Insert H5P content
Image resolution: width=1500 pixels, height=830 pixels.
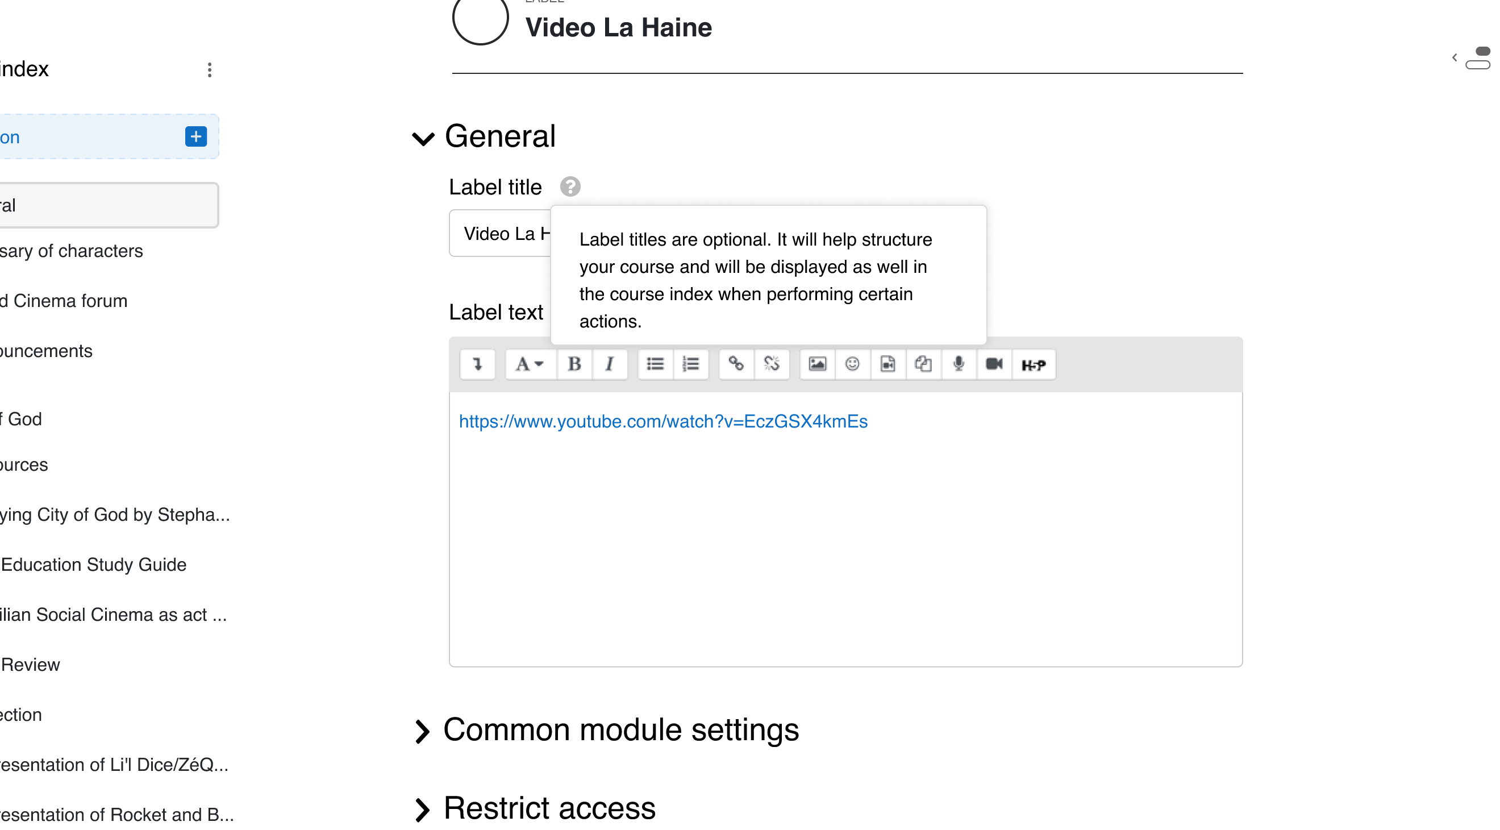point(1034,364)
